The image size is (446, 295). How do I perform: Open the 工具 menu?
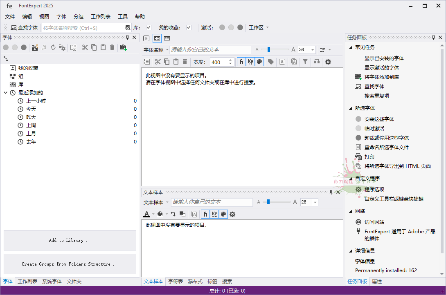click(x=123, y=17)
